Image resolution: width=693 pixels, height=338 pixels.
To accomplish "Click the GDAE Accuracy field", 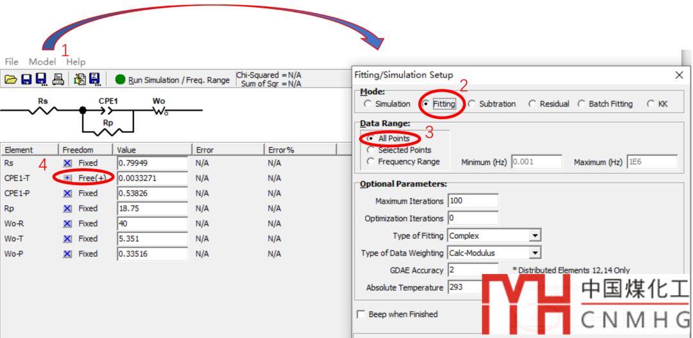I will click(x=473, y=270).
